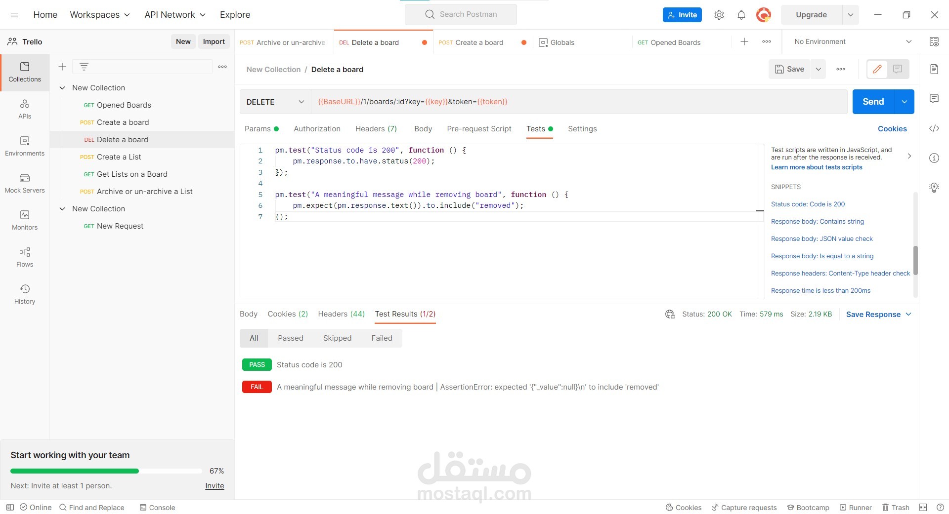Open the Console from status bar

(158, 508)
